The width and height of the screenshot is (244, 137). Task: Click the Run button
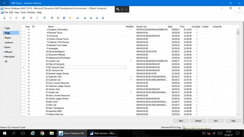pyautogui.click(x=216, y=121)
